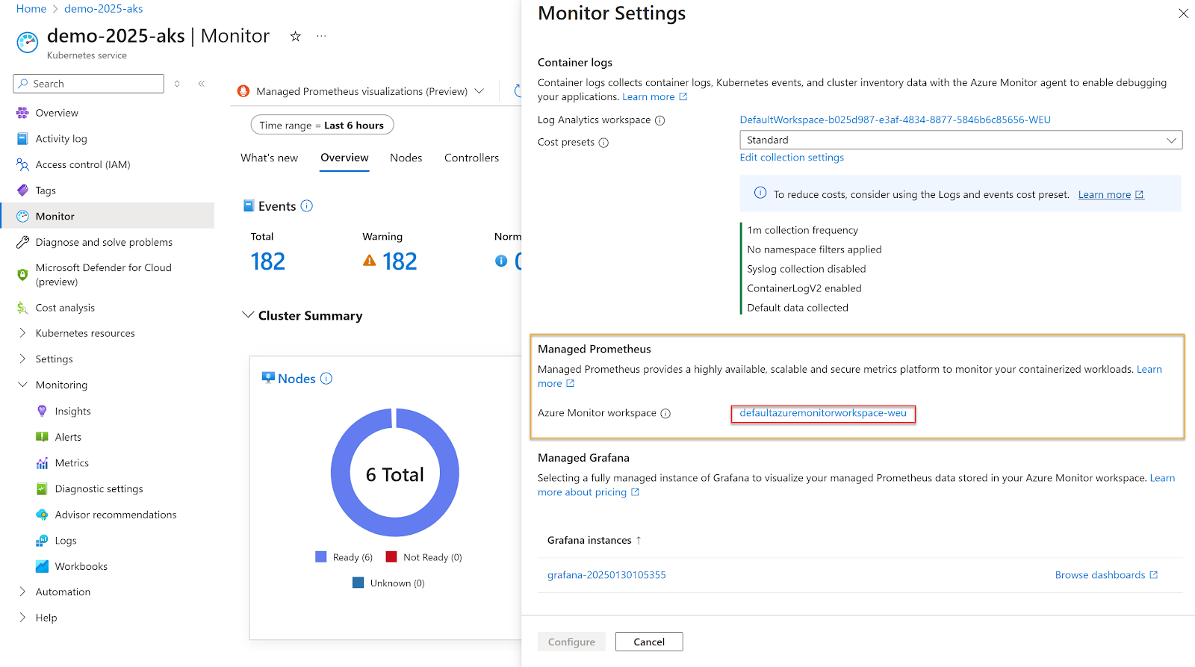The height and width of the screenshot is (667, 1195).
Task: Click Learn more in the cost info banner
Action: (x=1111, y=195)
